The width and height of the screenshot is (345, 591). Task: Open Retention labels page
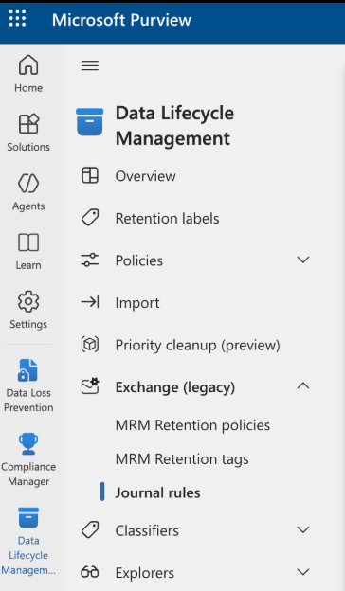point(167,218)
